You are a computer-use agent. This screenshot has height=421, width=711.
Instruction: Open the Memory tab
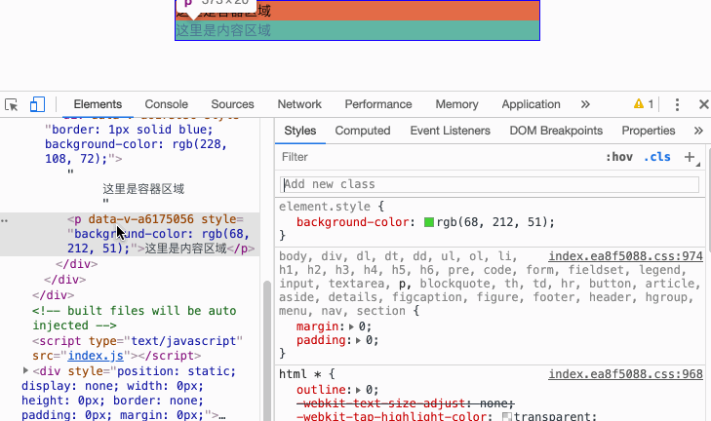[456, 104]
